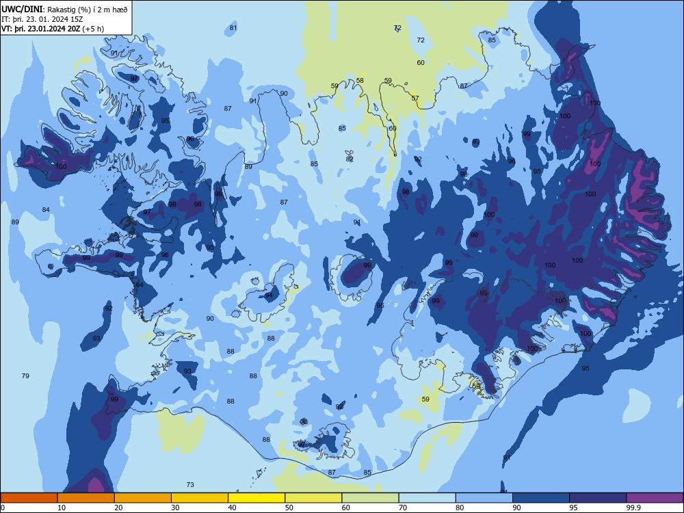Image resolution: width=684 pixels, height=513 pixels.
Task: Click the 30–40 golden legend swatch
Action: (x=200, y=498)
